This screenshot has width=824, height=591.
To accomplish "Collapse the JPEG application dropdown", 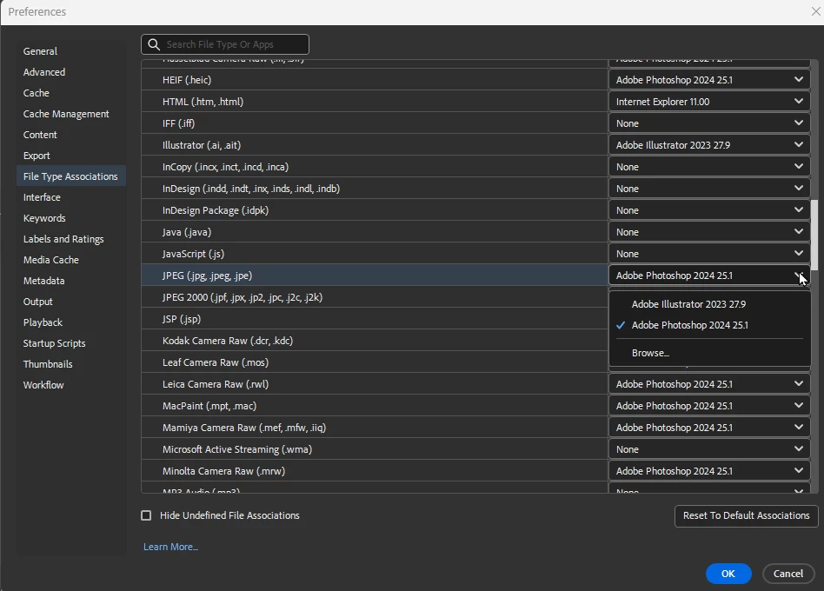I will click(709, 276).
